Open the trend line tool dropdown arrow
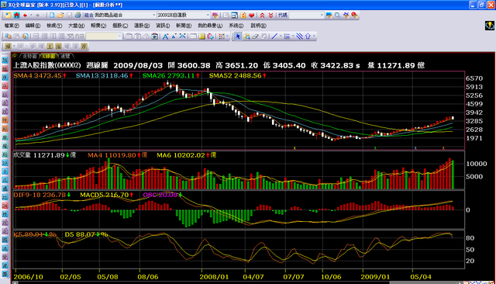 [281, 36]
